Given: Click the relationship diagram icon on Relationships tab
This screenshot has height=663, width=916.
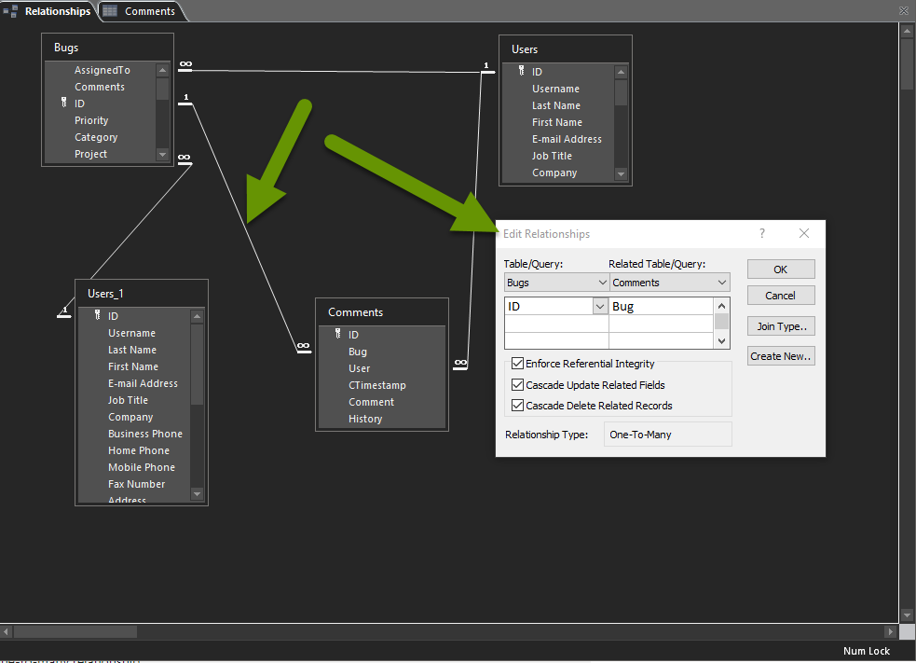Looking at the screenshot, I should [x=11, y=11].
